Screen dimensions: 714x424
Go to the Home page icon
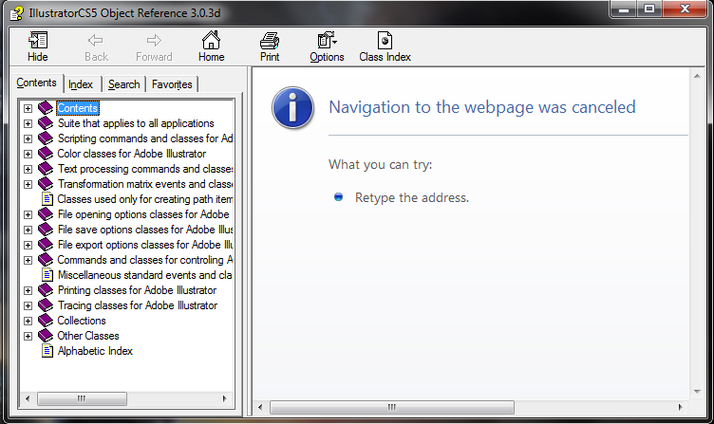pos(211,40)
